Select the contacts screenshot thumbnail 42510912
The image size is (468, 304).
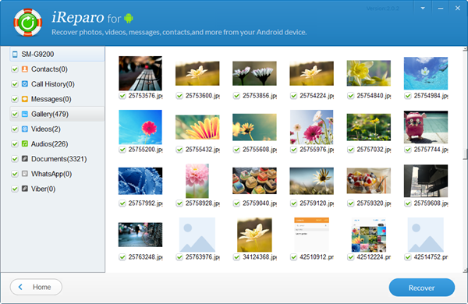coord(311,235)
